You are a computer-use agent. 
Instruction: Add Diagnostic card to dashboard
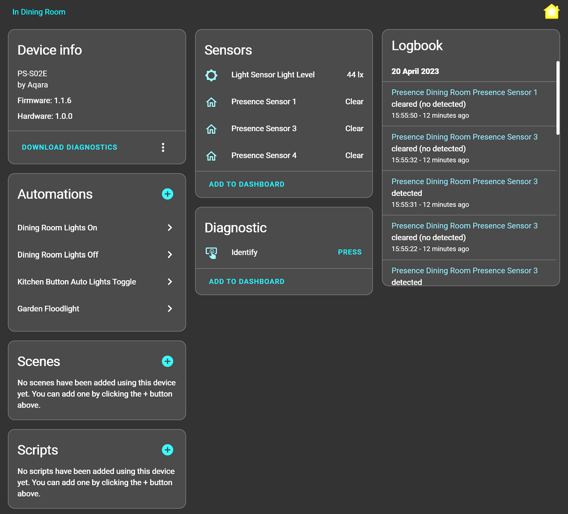[x=246, y=282]
